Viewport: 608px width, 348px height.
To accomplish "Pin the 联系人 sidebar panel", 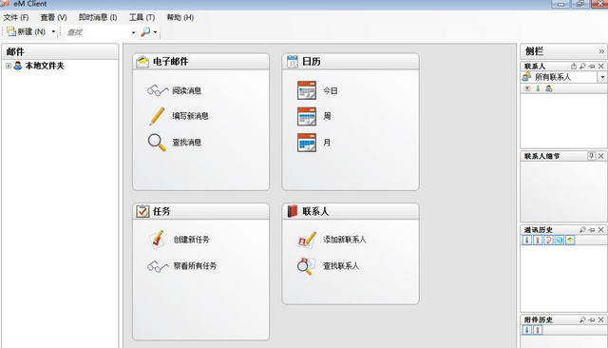I will 592,67.
